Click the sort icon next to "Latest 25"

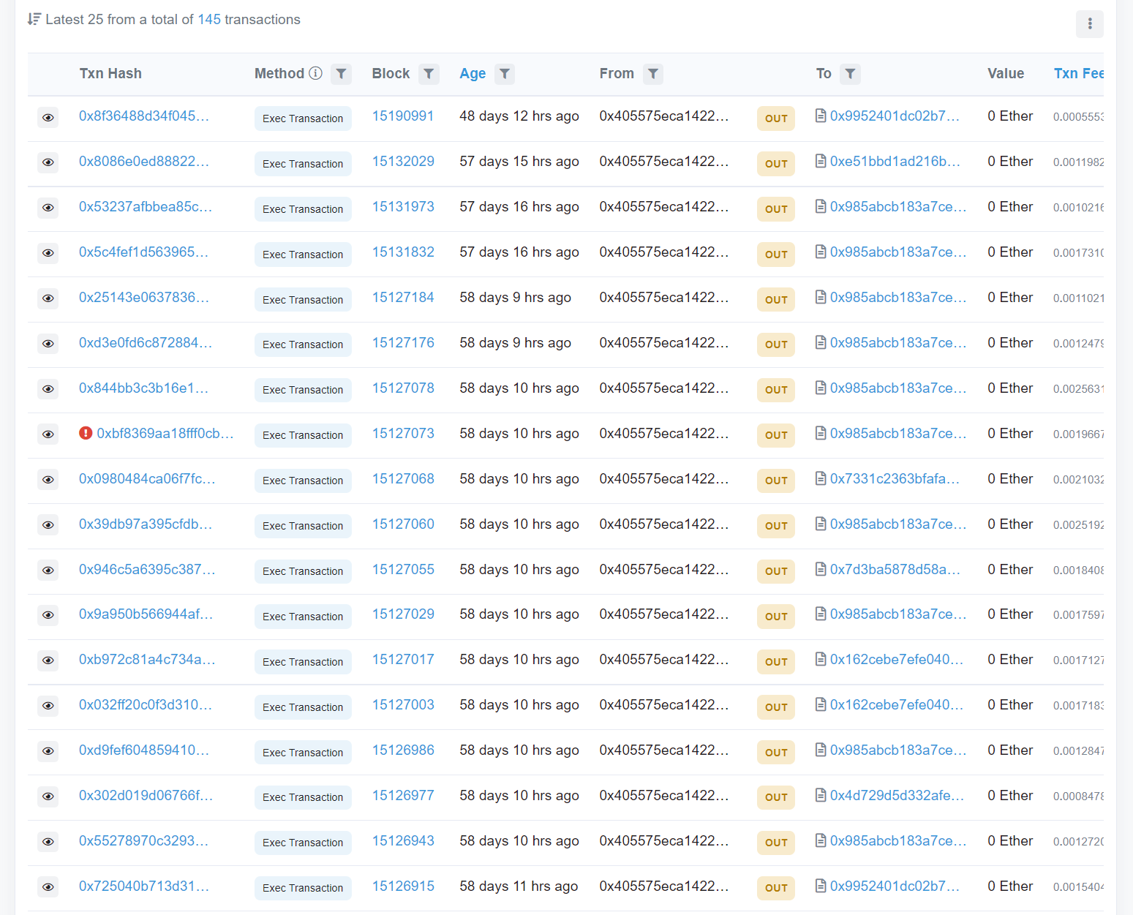pyautogui.click(x=34, y=19)
